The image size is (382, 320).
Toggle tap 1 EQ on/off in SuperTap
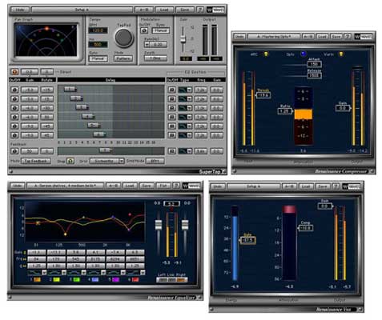coord(172,90)
